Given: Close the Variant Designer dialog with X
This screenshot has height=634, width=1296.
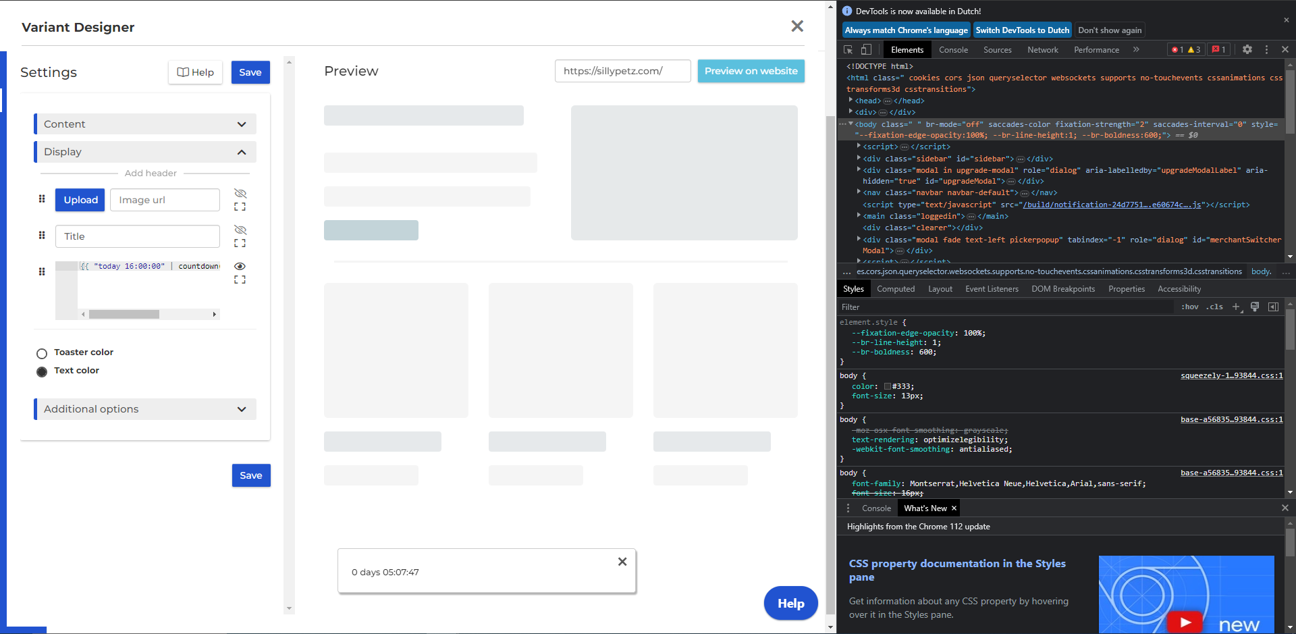Looking at the screenshot, I should (797, 26).
